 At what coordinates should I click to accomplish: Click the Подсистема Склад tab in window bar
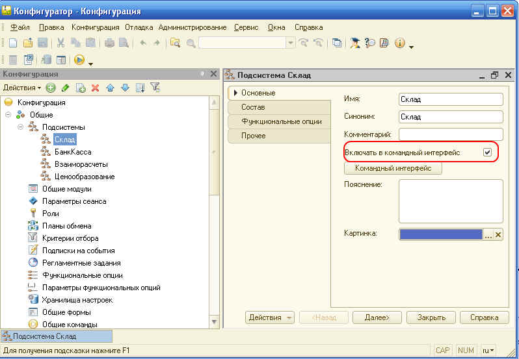(57, 336)
